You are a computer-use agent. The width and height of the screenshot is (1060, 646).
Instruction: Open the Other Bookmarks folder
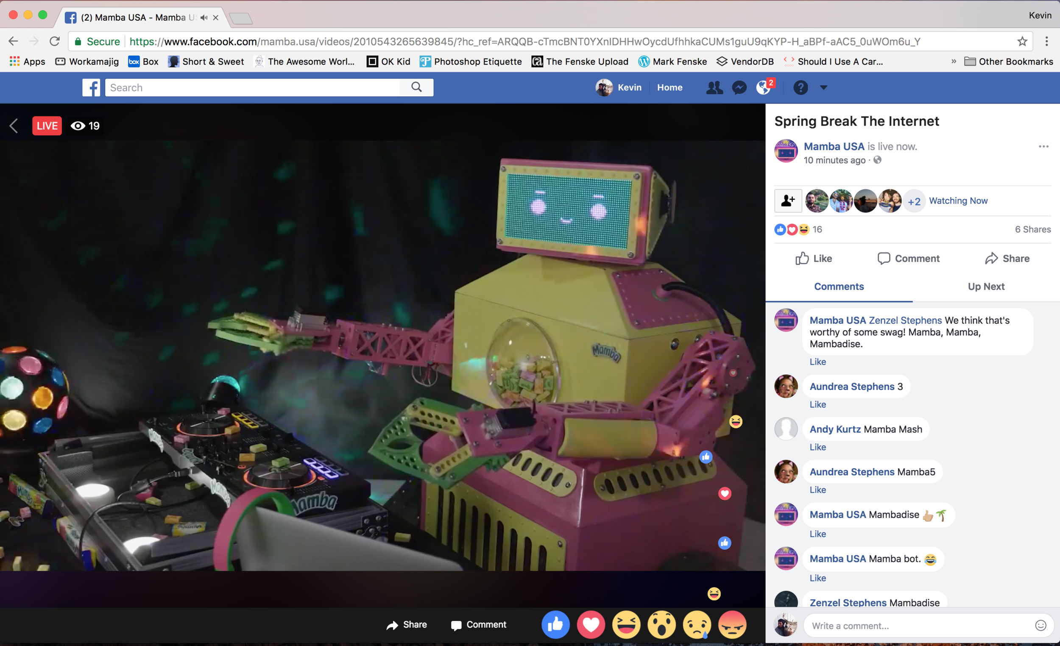1008,61
